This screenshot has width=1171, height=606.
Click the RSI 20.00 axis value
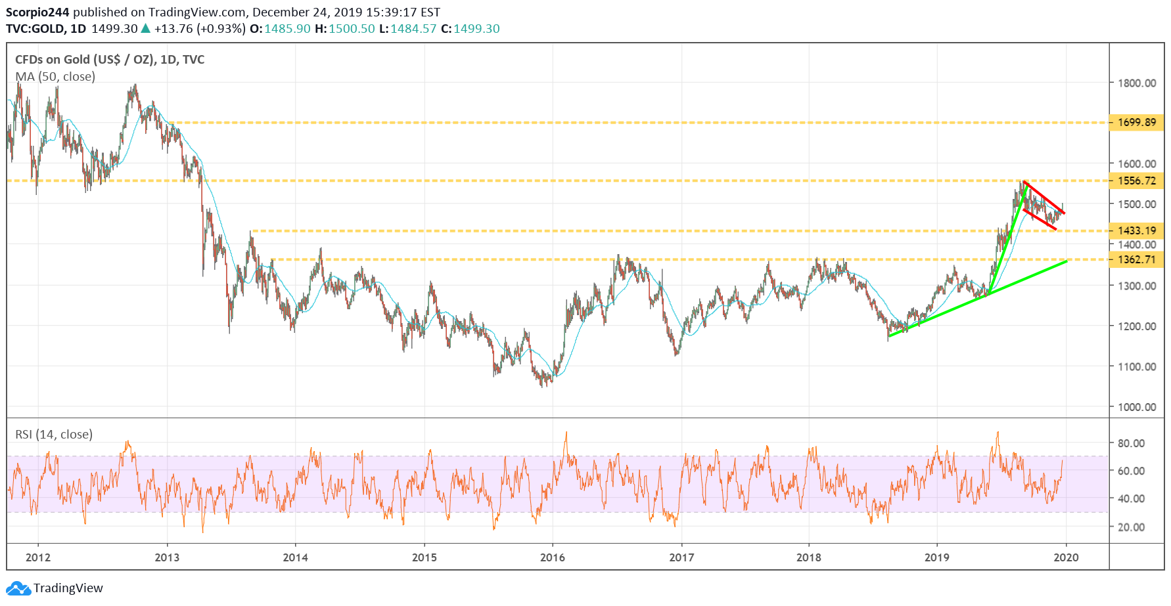[1131, 527]
